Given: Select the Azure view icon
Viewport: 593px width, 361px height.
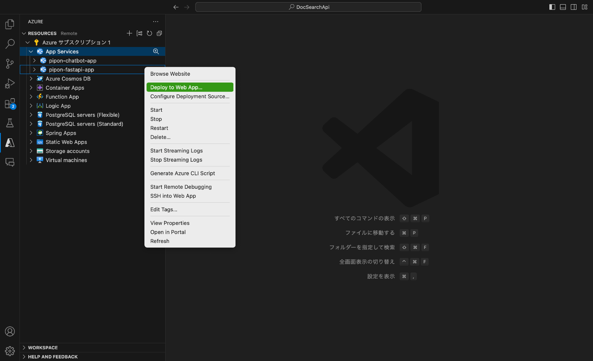Looking at the screenshot, I should click(10, 143).
